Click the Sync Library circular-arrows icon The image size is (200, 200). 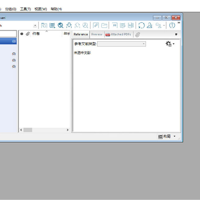[142, 26]
